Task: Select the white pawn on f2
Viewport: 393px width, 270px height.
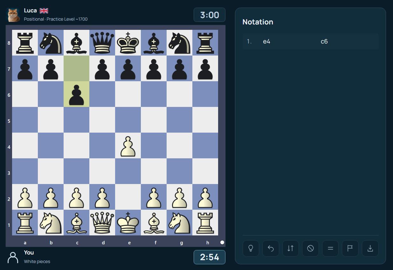Action: tap(154, 197)
